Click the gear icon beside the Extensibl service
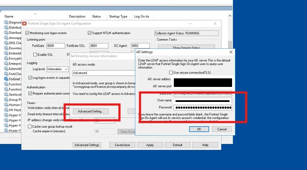 click(6, 69)
